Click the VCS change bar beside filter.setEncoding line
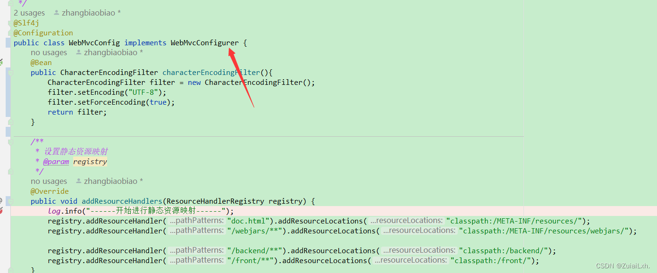Viewport: 657px width, 273px height. pos(8,92)
